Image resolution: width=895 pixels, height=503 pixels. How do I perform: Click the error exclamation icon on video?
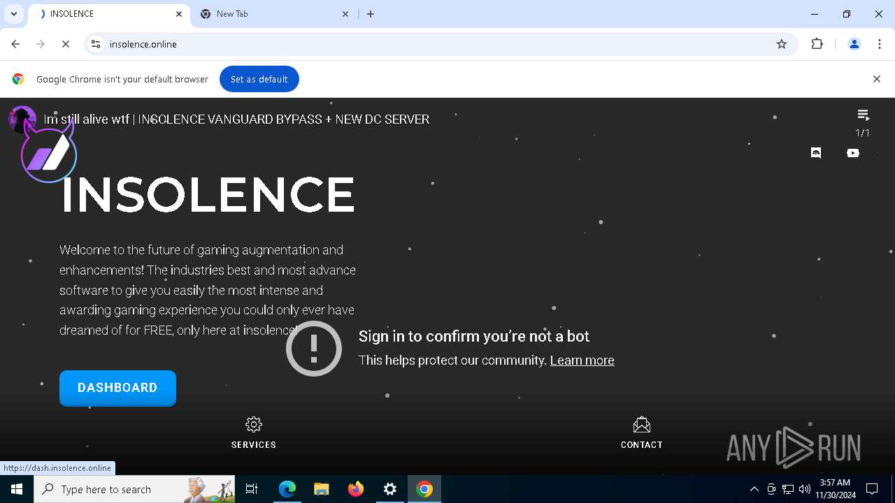tap(314, 349)
